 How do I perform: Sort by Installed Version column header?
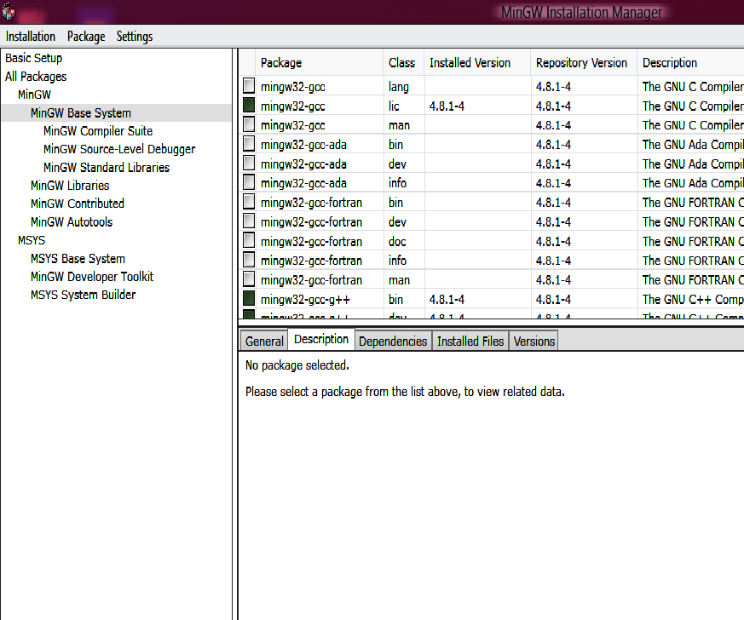tap(477, 62)
